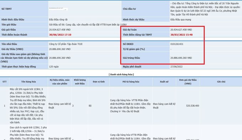Click the 'Xuất xứ' column header
Image resolution: width=242 pixels, height=140 pixels.
[164, 82]
